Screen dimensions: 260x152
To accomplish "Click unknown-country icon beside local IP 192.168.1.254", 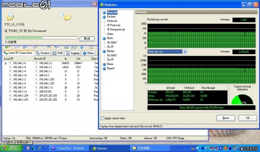I will coord(10,96).
